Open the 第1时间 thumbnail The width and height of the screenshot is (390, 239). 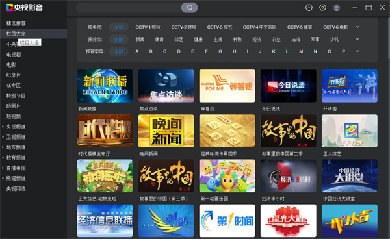(227, 221)
